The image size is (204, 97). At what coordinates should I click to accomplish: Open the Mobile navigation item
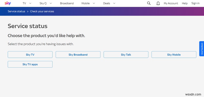85,3
